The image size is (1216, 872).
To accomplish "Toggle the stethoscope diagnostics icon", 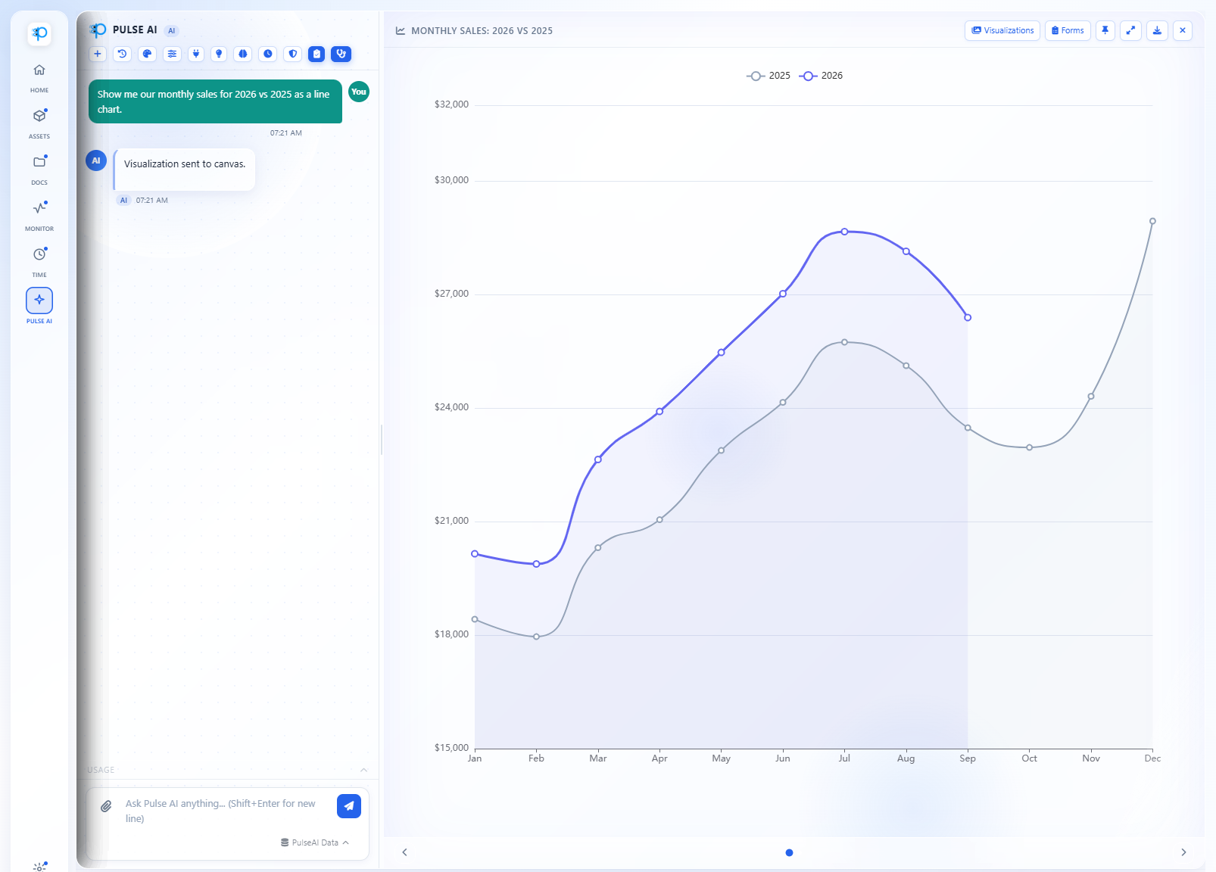I will point(341,54).
